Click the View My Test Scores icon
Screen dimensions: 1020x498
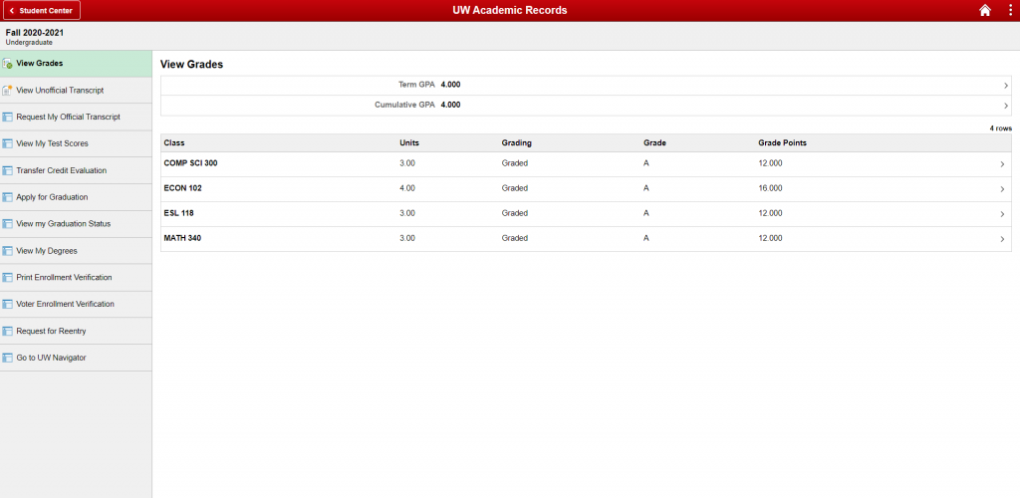(7, 144)
